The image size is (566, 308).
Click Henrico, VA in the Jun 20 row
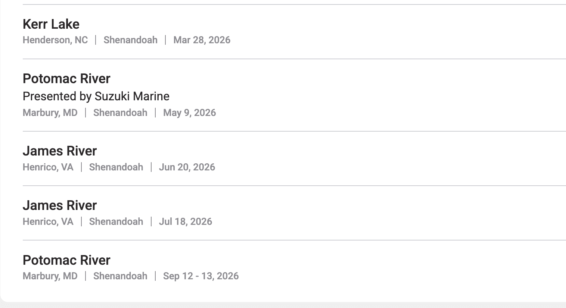[x=48, y=167]
